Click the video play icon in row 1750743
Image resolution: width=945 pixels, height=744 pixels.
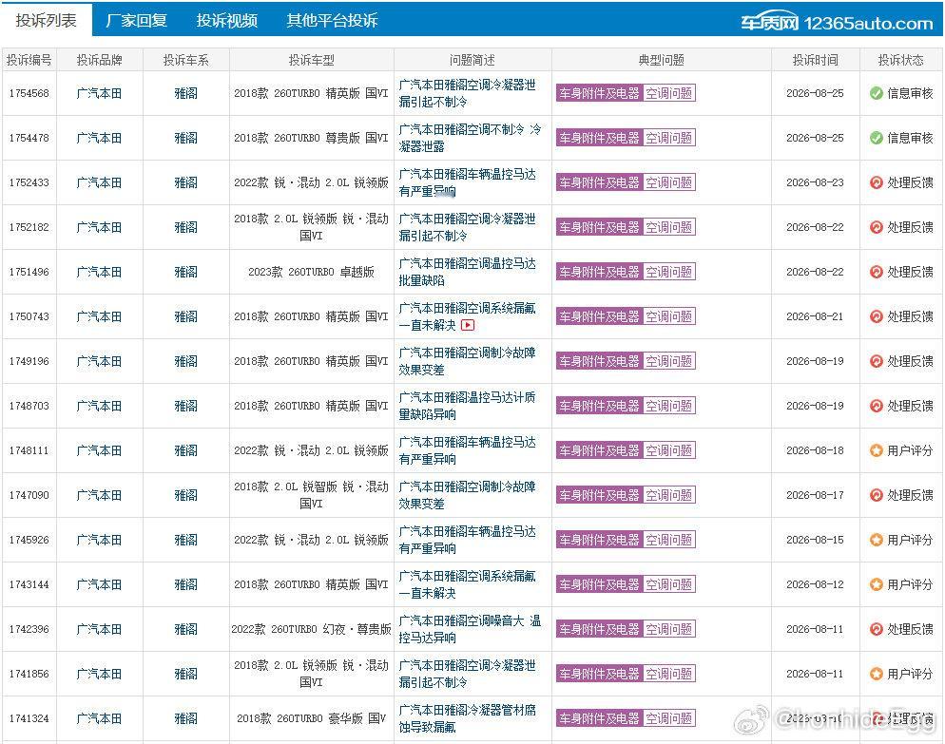[468, 325]
